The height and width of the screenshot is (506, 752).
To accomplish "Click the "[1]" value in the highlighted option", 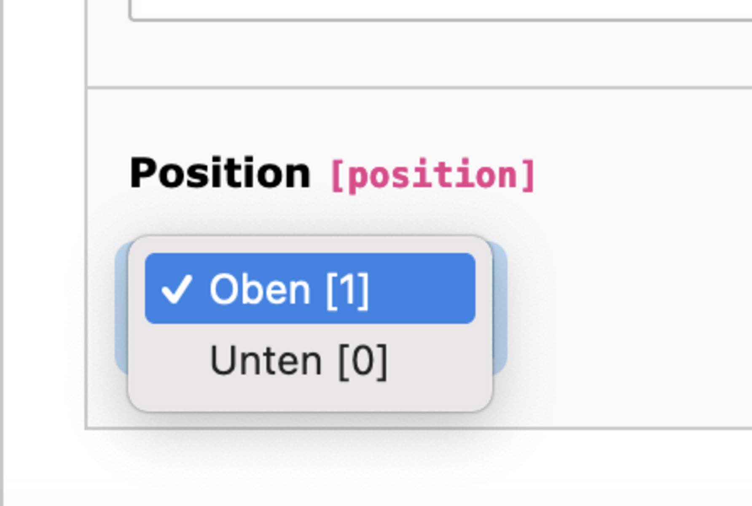I will [348, 289].
